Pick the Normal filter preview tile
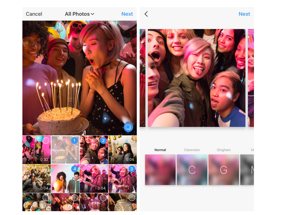The image size is (284, 215). pos(160,170)
